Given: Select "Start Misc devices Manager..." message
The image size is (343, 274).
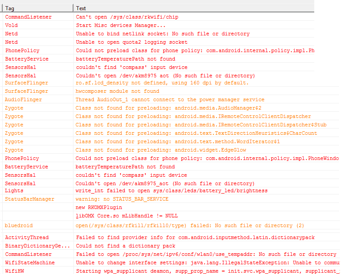Looking at the screenshot, I should point(120,25).
